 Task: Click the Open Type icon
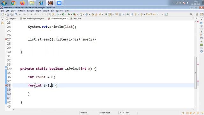pos(93,14)
